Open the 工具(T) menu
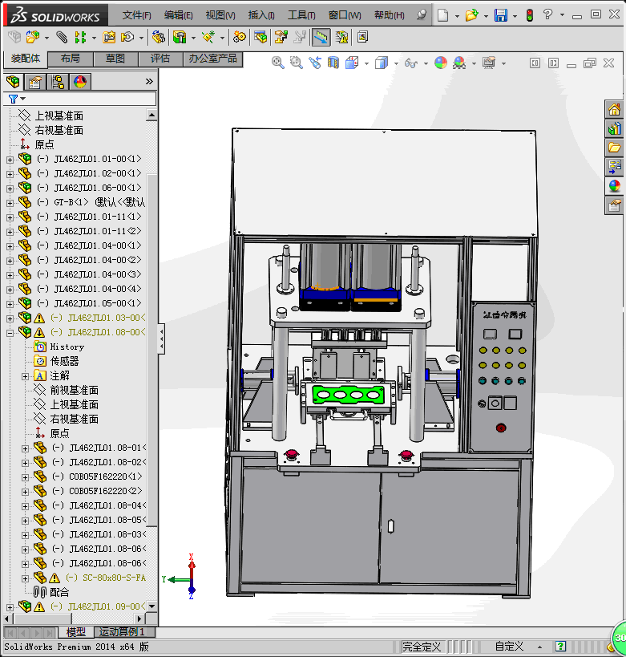Screen dimensions: 626x657 (x=301, y=15)
